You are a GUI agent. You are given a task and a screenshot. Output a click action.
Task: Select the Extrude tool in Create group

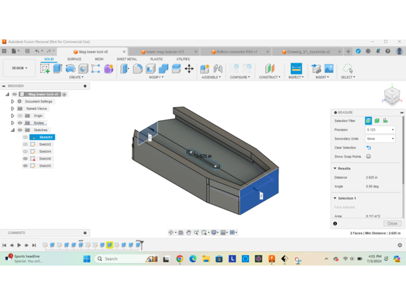tap(58, 68)
